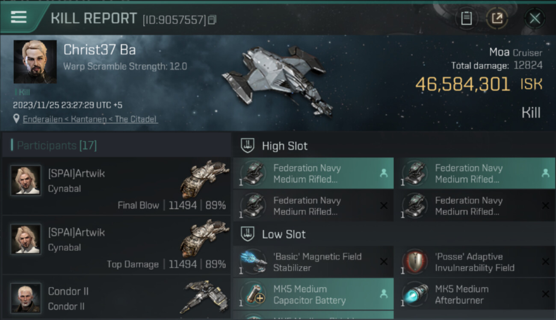This screenshot has width=556, height=320.
Task: Copy the kill report ID
Action: [x=212, y=20]
